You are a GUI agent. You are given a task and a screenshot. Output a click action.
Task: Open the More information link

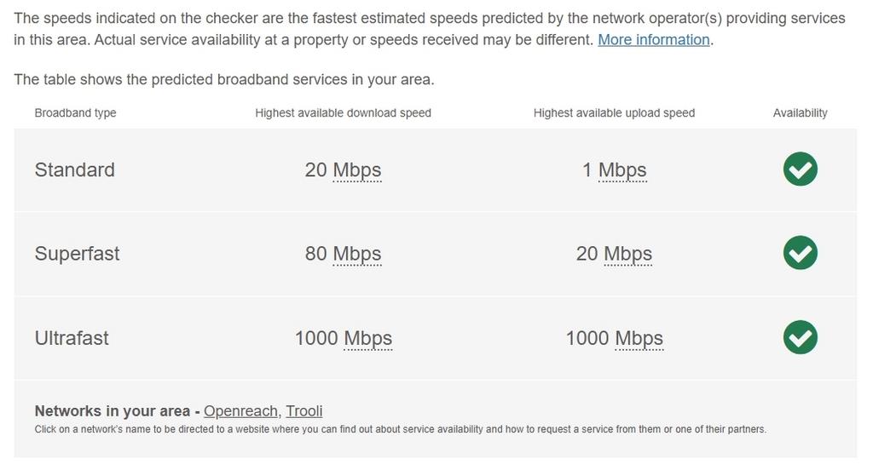[654, 40]
